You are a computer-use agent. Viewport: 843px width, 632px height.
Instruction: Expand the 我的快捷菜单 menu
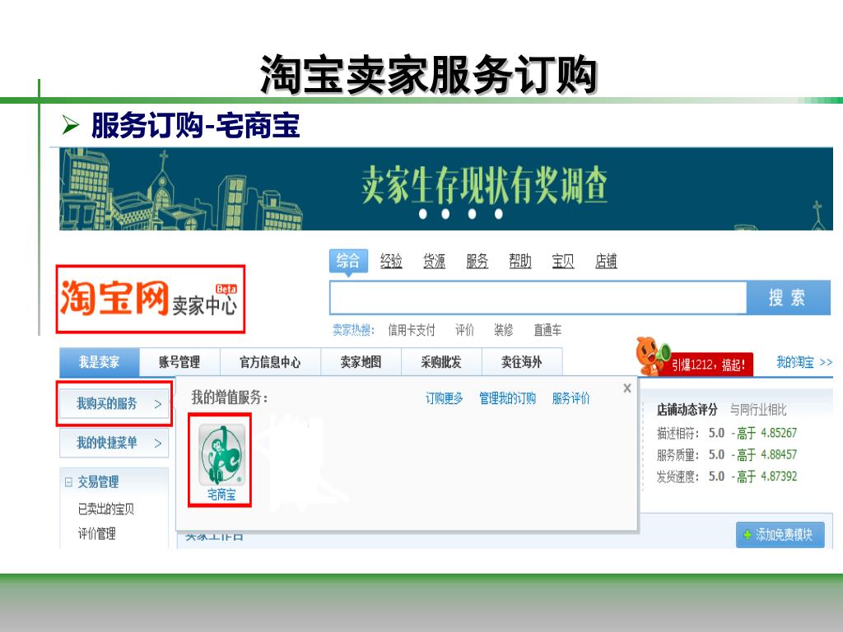(114, 443)
